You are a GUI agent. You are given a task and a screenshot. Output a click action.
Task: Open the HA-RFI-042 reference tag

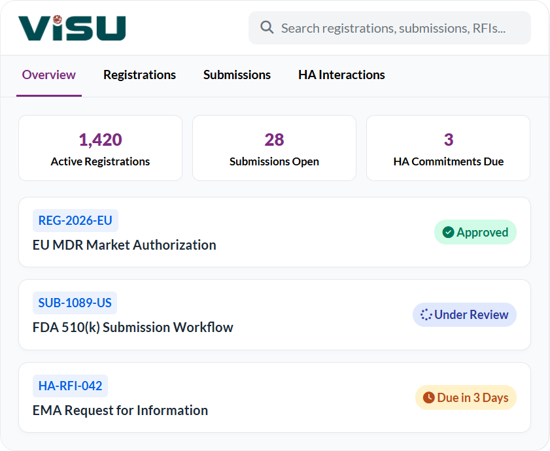click(x=70, y=386)
